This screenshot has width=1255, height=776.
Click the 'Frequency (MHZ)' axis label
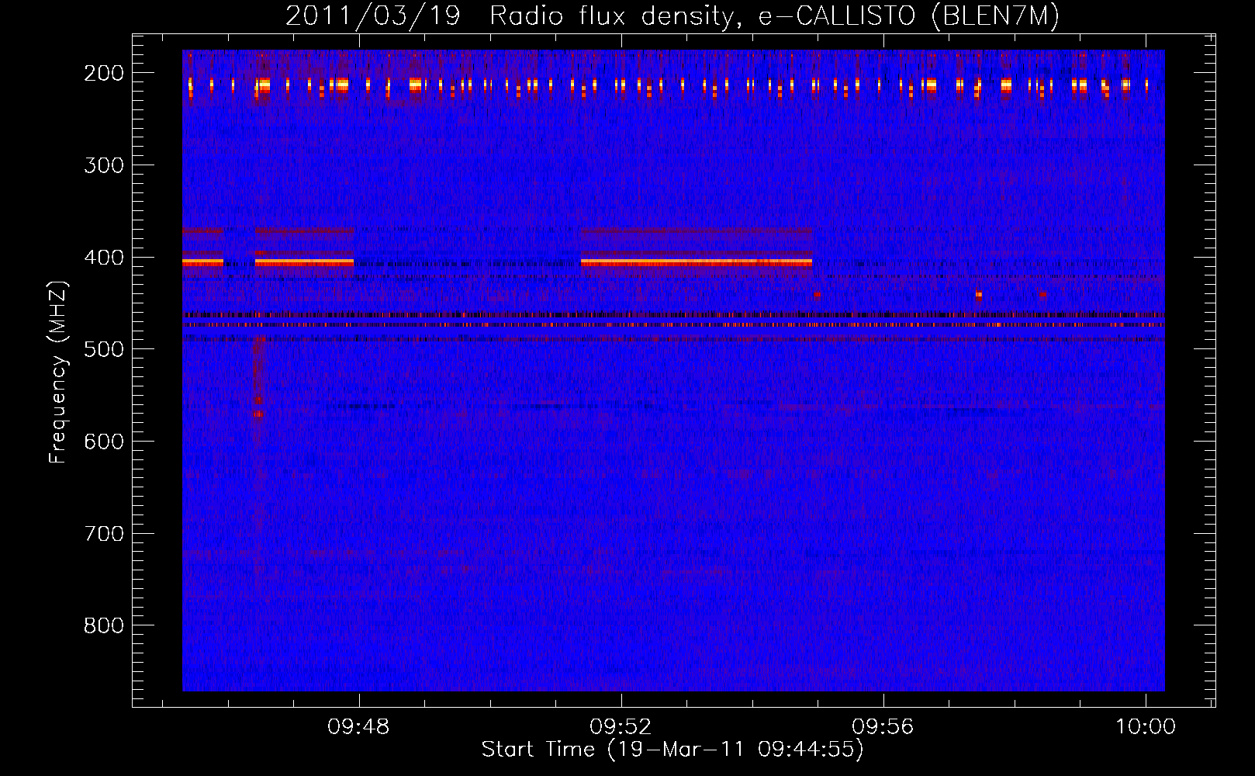pos(59,372)
